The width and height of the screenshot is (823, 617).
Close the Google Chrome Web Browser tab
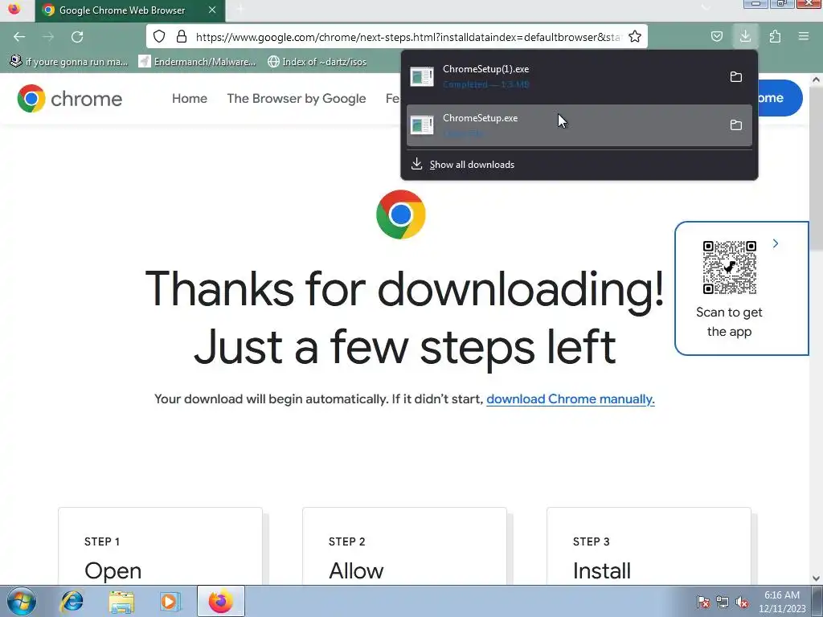coord(212,10)
